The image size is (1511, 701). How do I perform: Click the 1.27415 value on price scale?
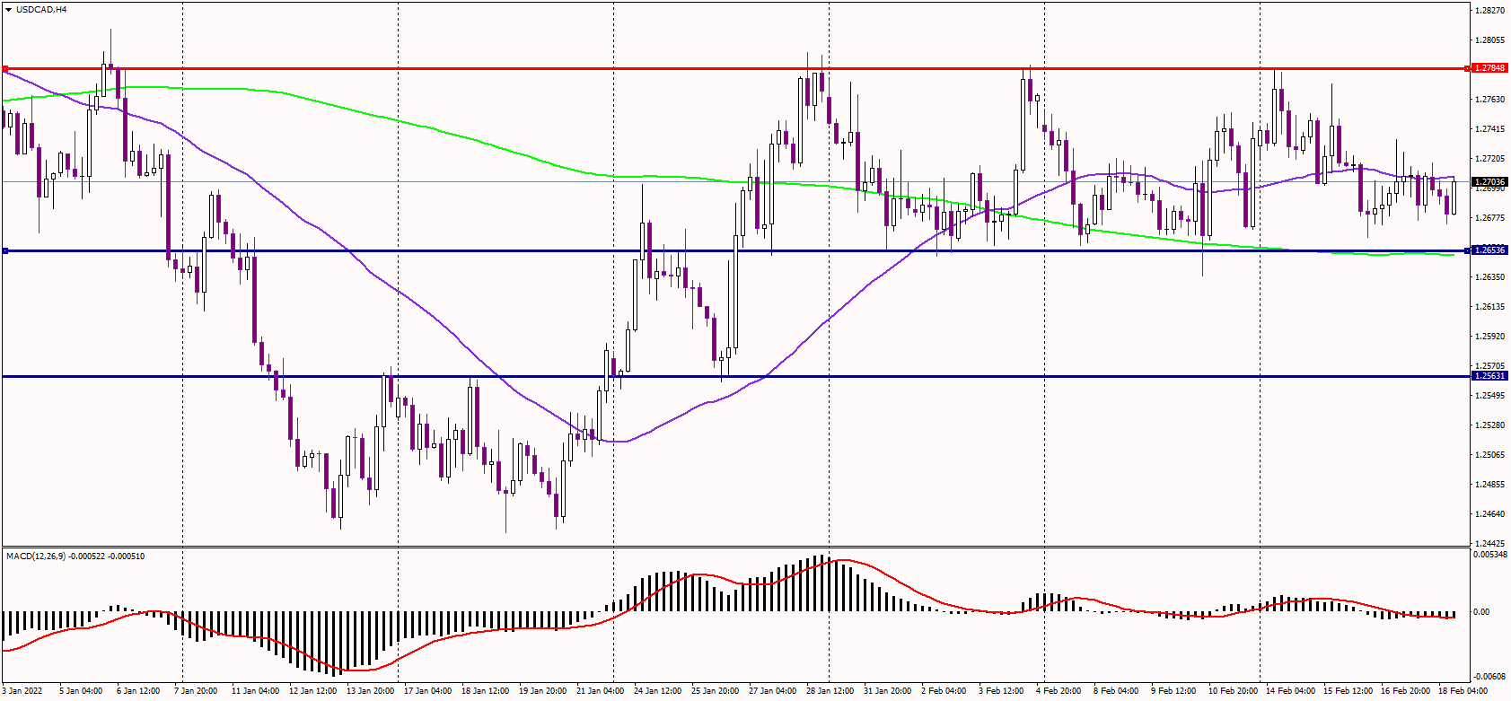(x=1490, y=129)
